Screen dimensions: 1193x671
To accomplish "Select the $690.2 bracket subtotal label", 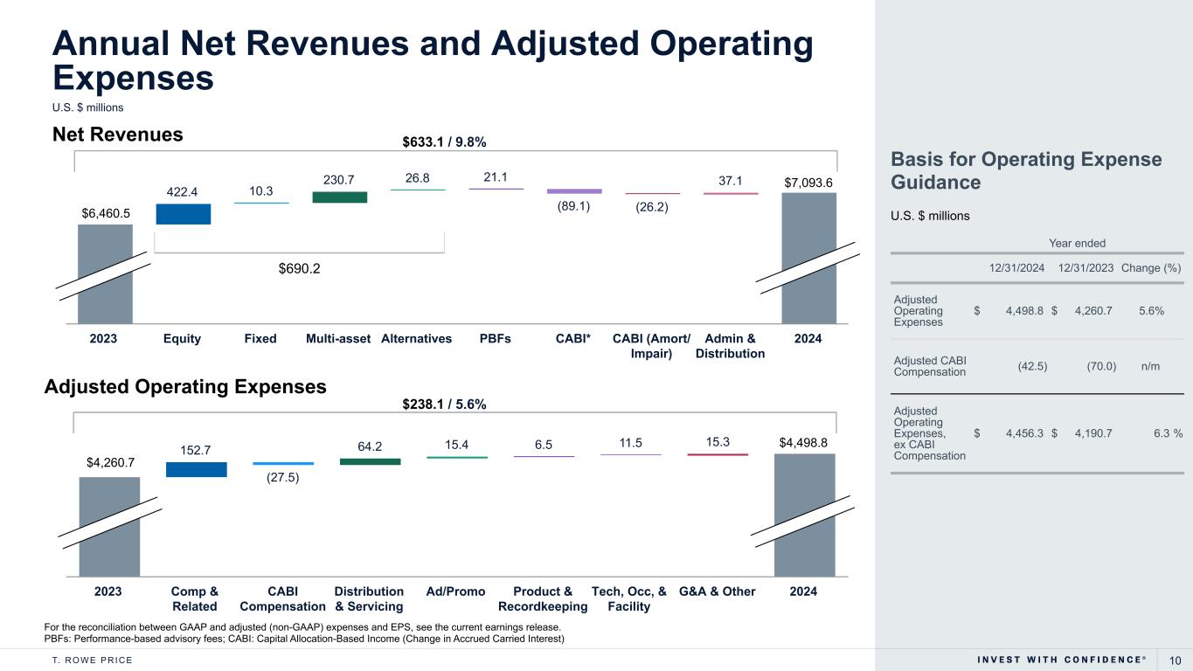I will (299, 269).
